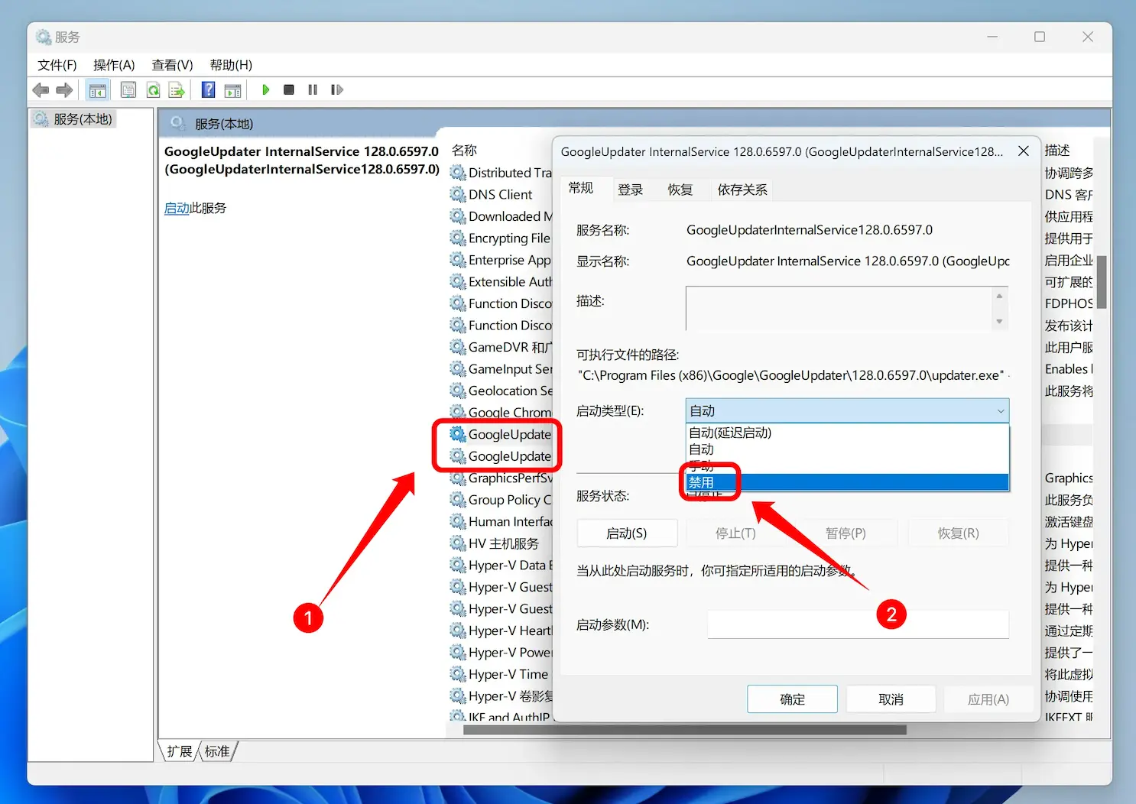
Task: Click into the 启动参数(M) input field
Action: (x=858, y=624)
